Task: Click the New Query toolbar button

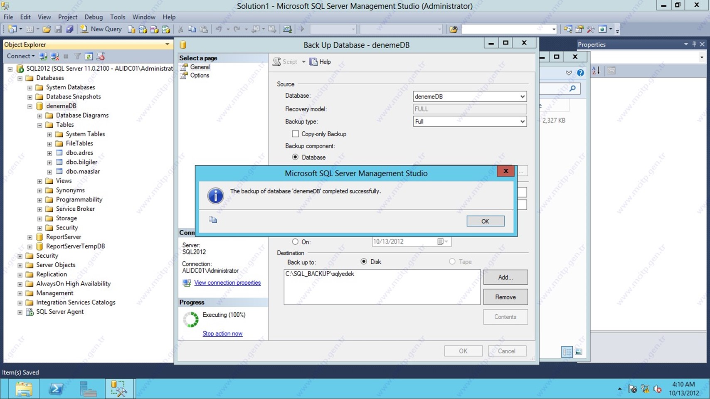Action: coord(101,29)
